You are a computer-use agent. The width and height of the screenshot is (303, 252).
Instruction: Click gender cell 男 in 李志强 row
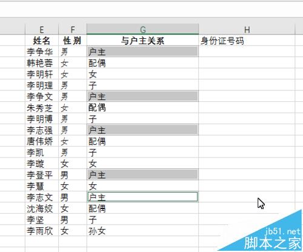[x=73, y=130]
